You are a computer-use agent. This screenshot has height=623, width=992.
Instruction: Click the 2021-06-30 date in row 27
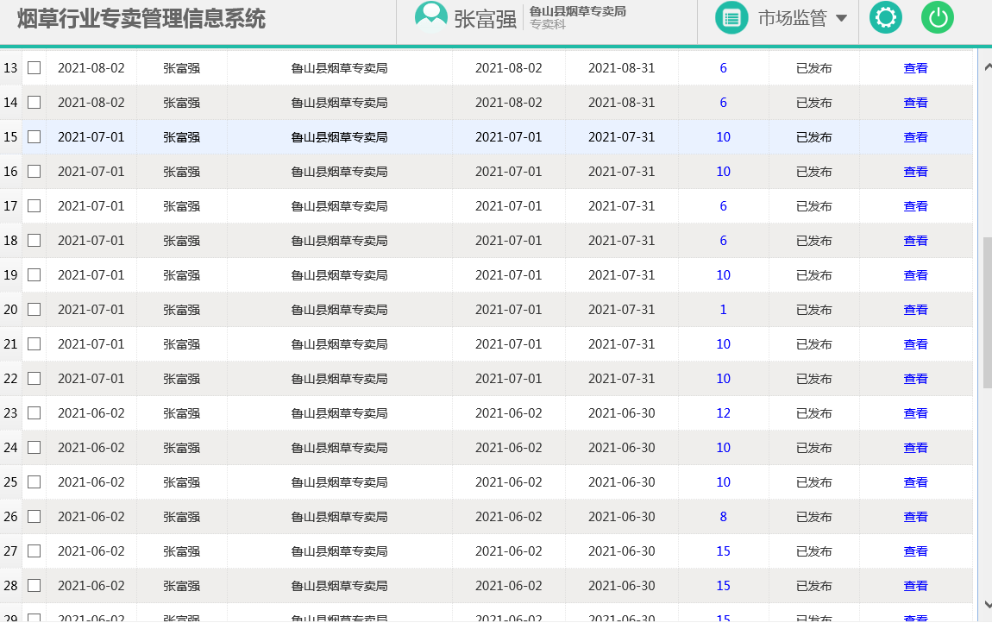621,551
